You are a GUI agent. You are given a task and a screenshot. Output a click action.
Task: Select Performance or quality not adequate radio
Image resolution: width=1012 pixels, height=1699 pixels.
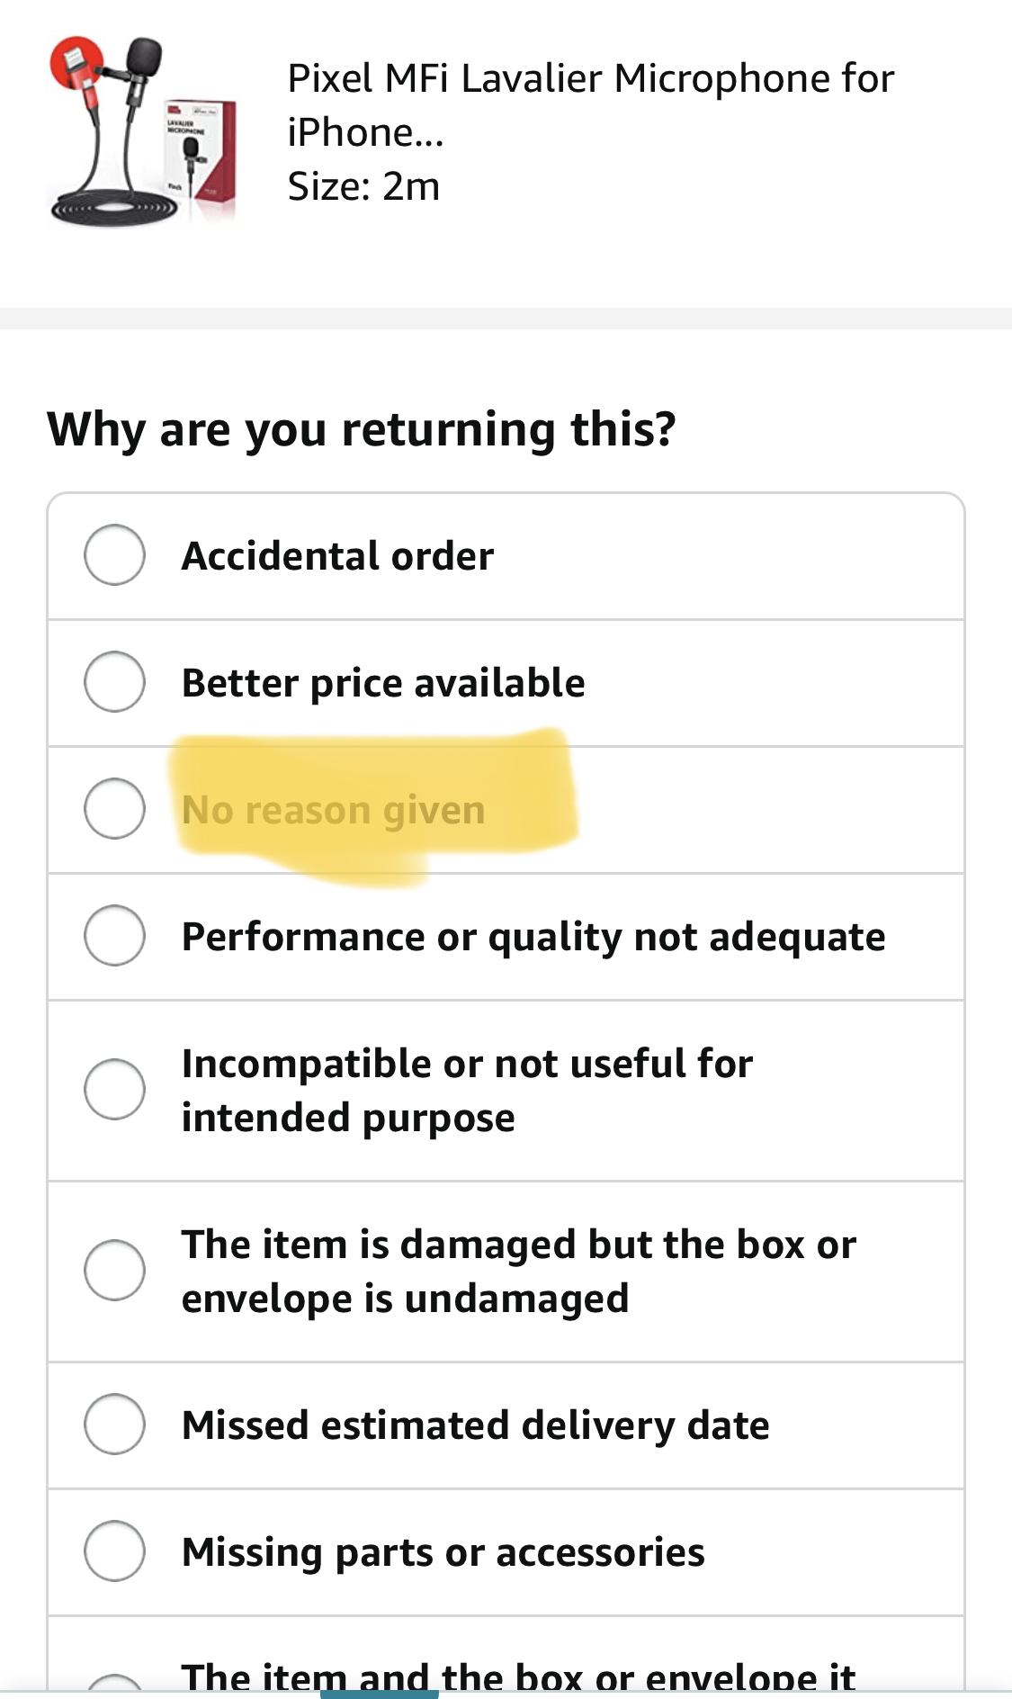click(114, 936)
